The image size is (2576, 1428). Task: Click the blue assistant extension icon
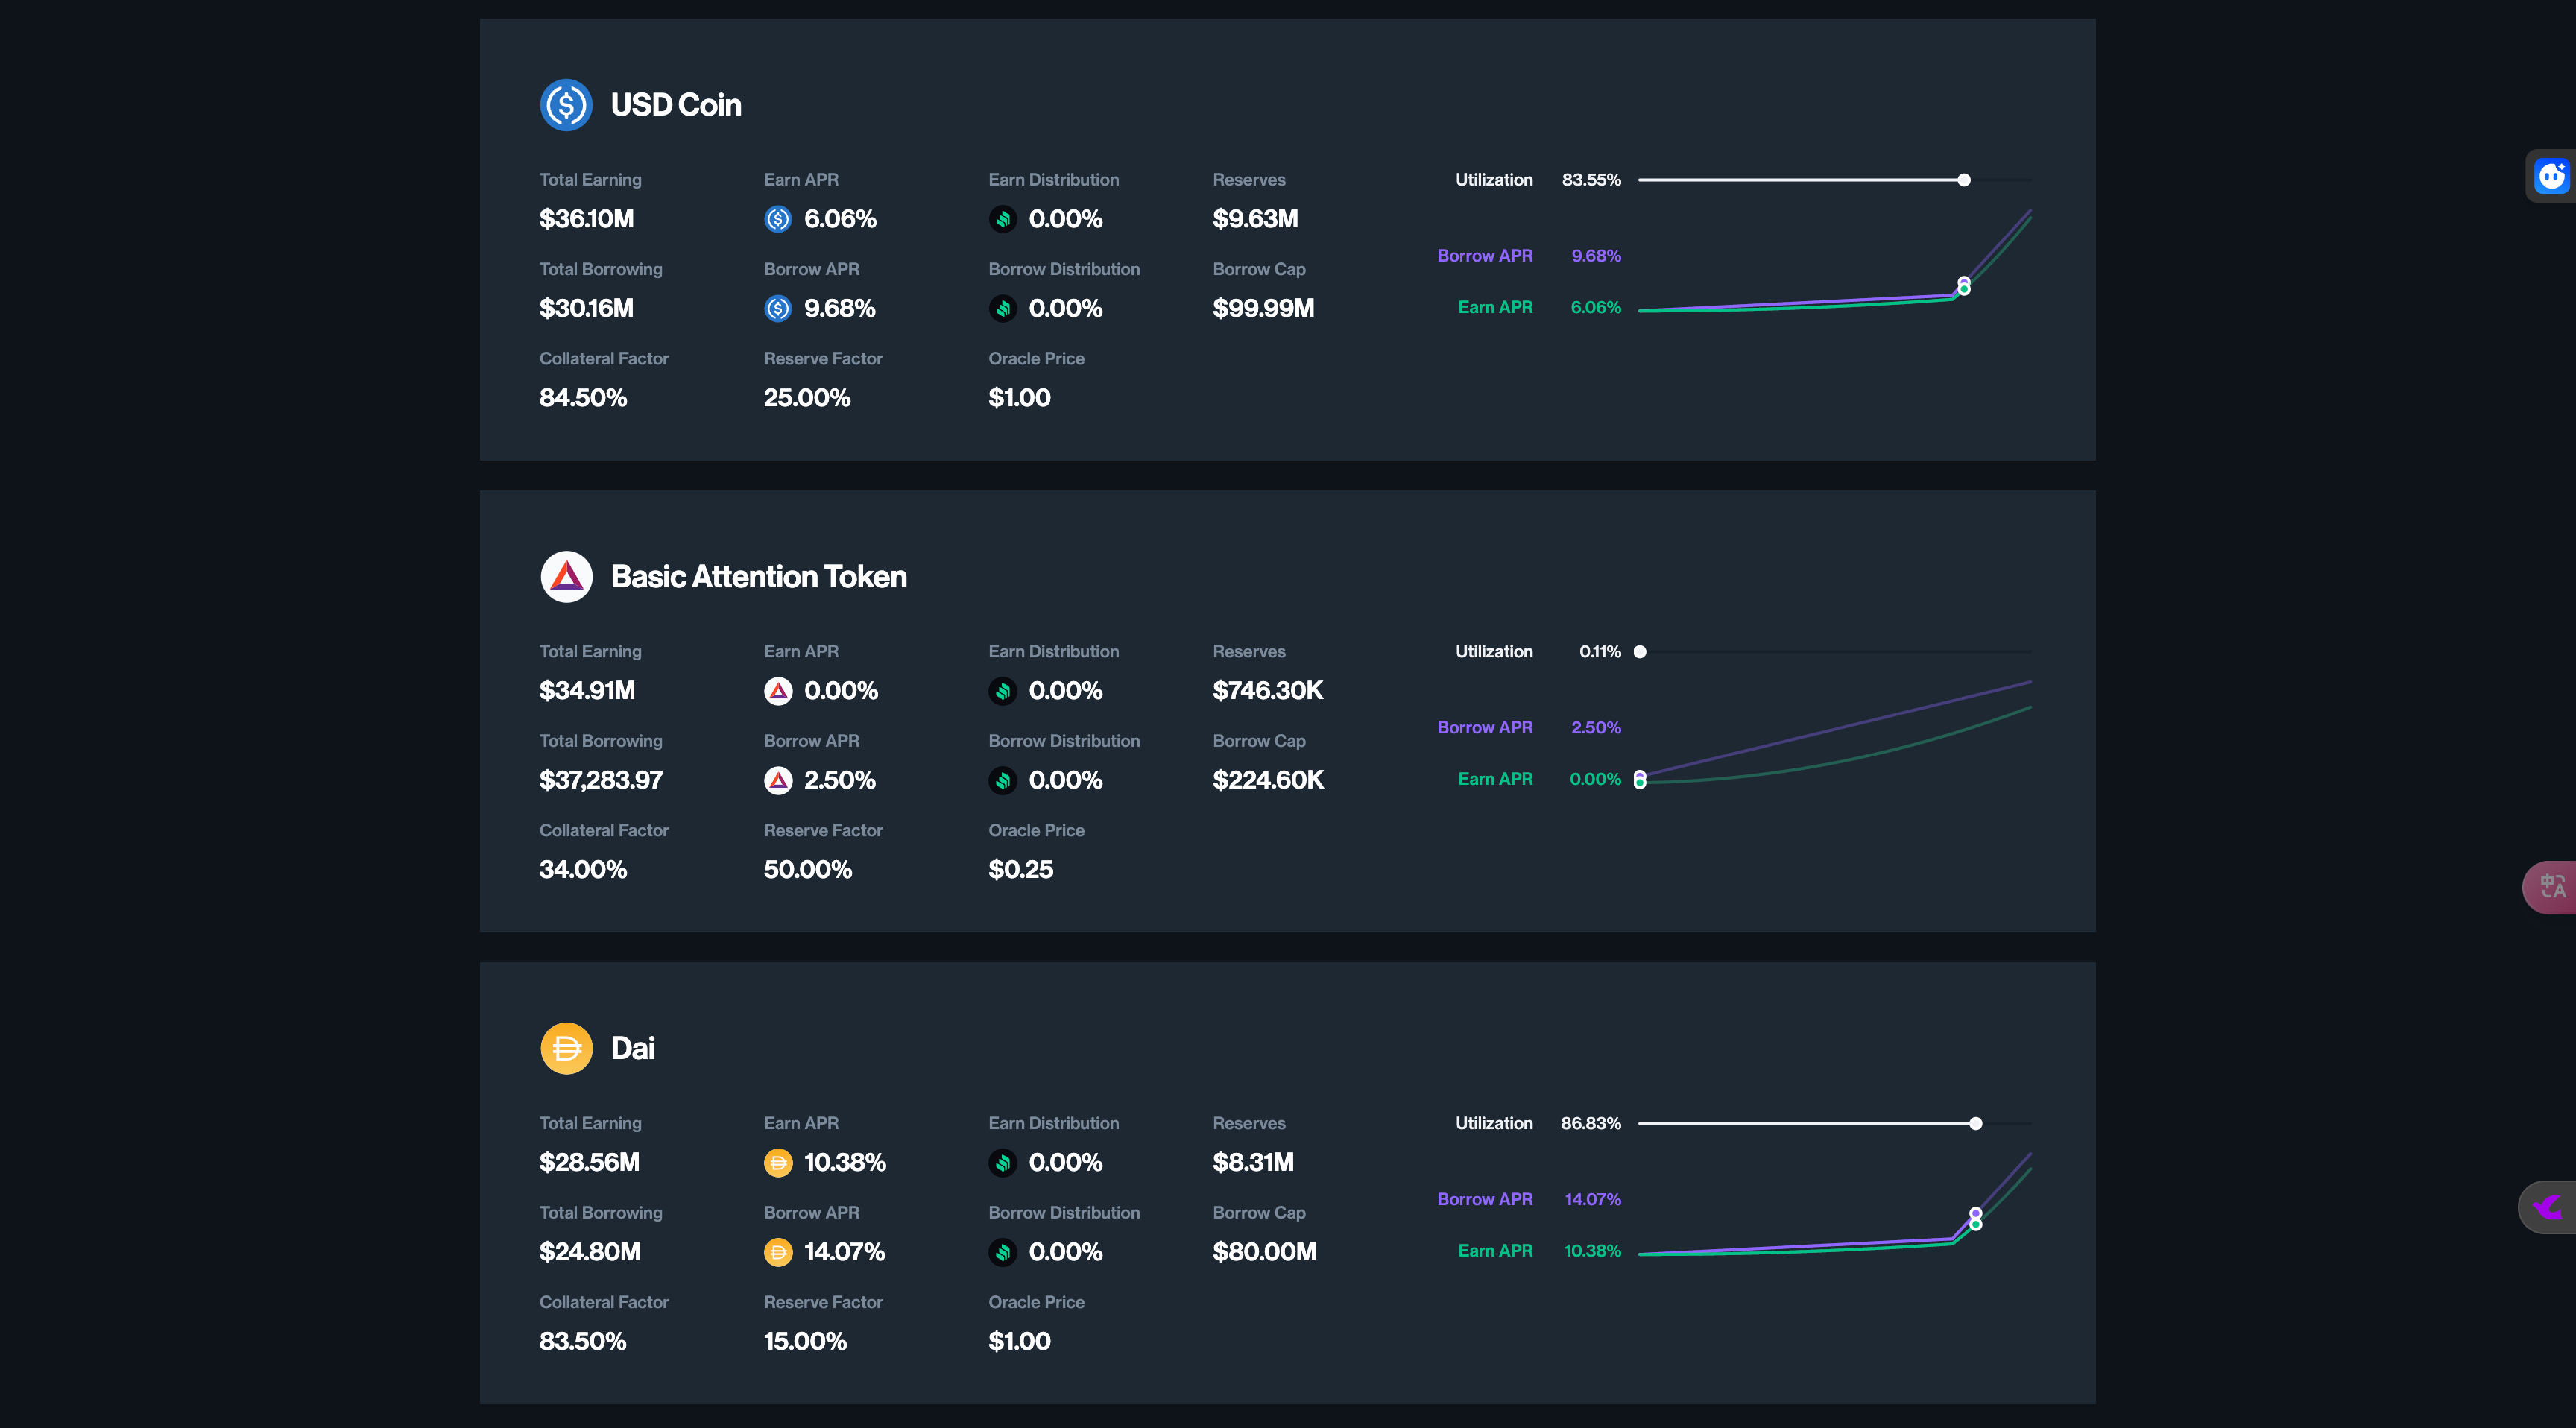pos(2552,176)
